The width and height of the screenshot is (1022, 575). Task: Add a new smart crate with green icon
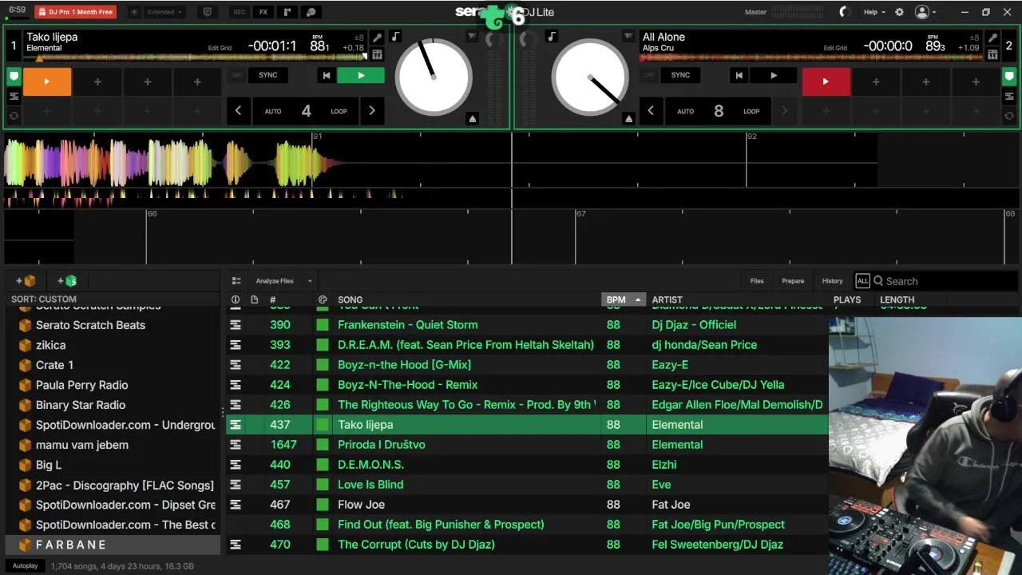tap(67, 281)
